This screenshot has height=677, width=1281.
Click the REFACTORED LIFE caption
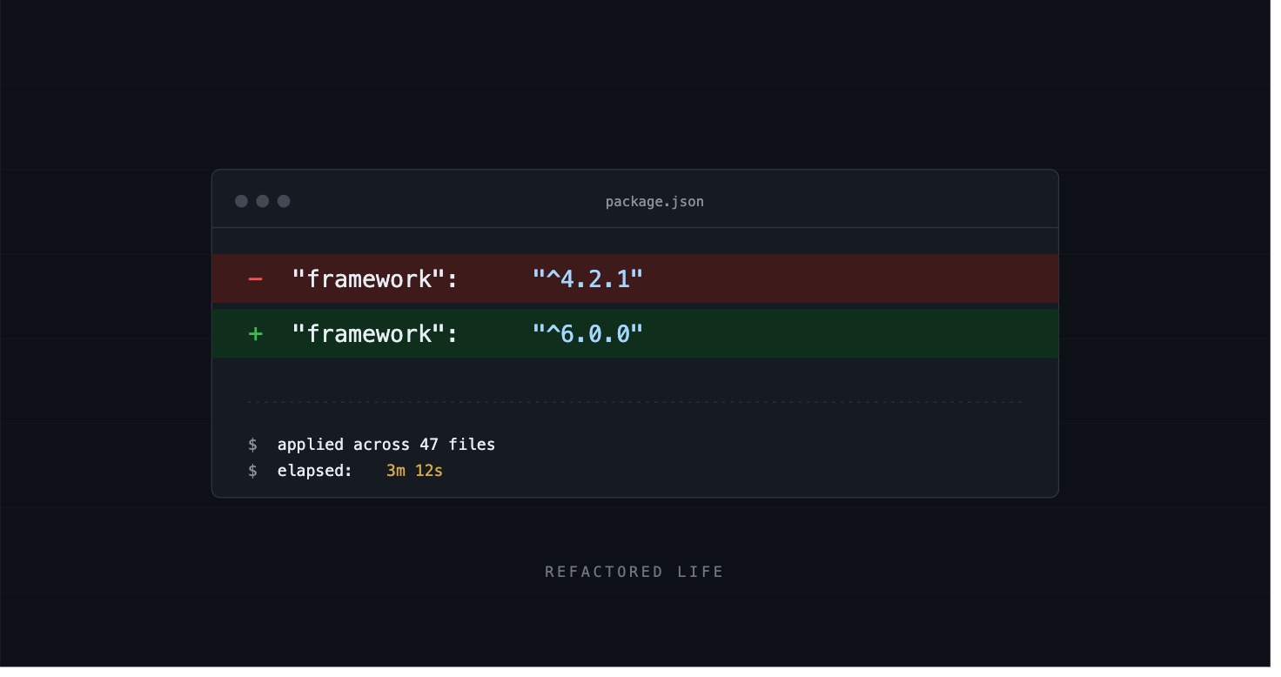click(634, 572)
